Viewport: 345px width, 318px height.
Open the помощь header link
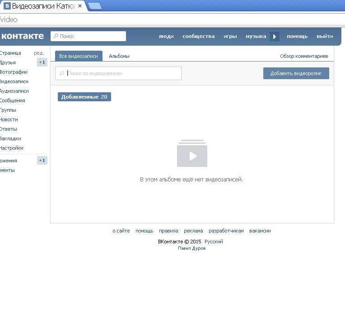[297, 36]
